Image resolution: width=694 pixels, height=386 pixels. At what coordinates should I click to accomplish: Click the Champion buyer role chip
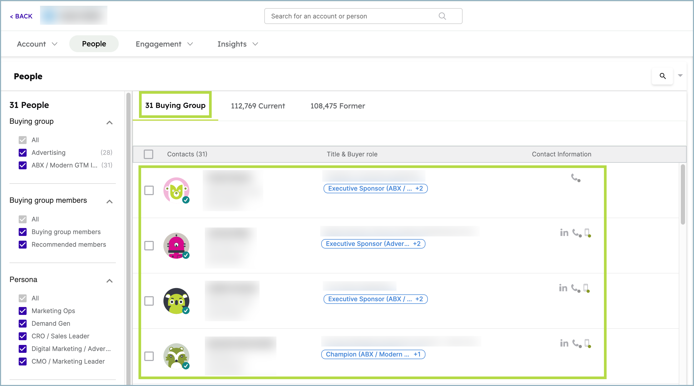(x=373, y=354)
